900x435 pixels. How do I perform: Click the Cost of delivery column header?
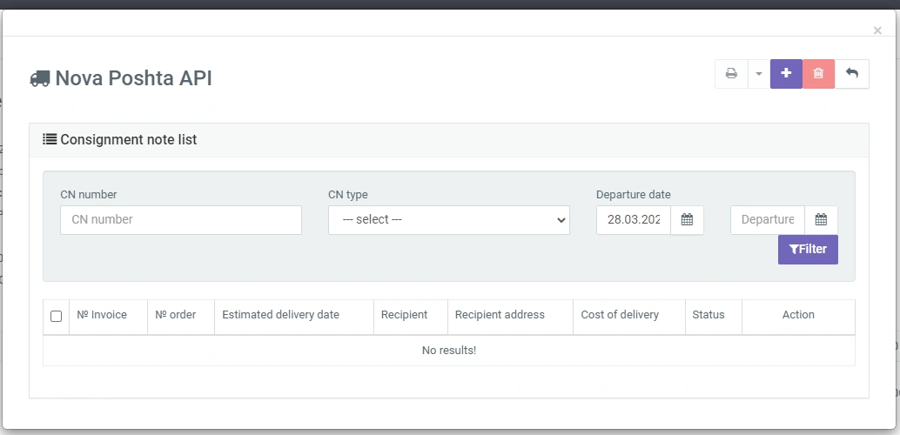click(620, 315)
